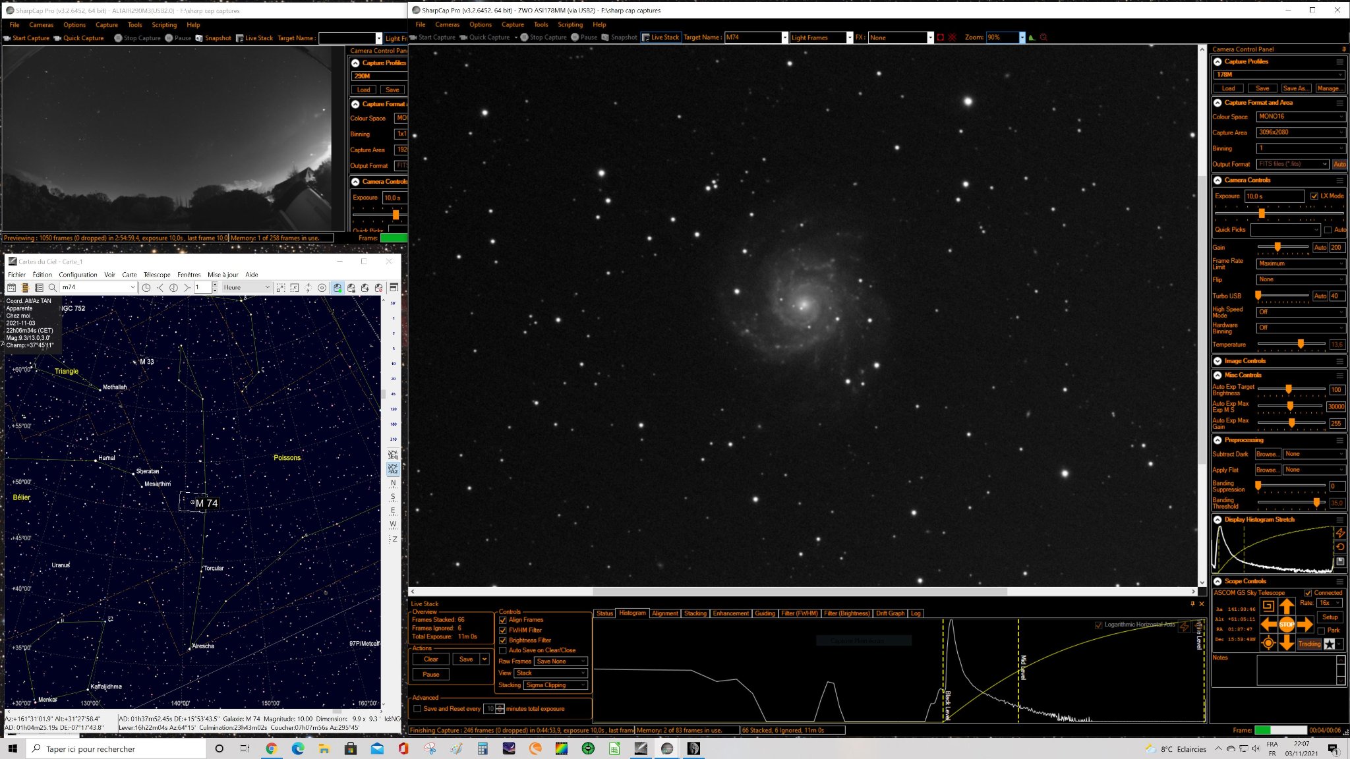Open the Stacking Sigma Clipping dropdown
Image resolution: width=1350 pixels, height=759 pixels.
click(556, 685)
